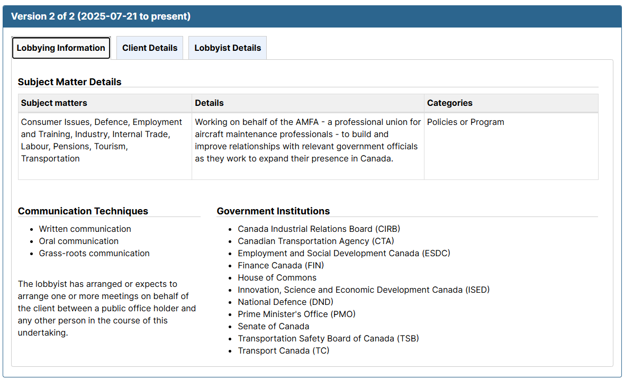This screenshot has width=624, height=379.
Task: Click the Communication Techniques heading
Action: 83,211
